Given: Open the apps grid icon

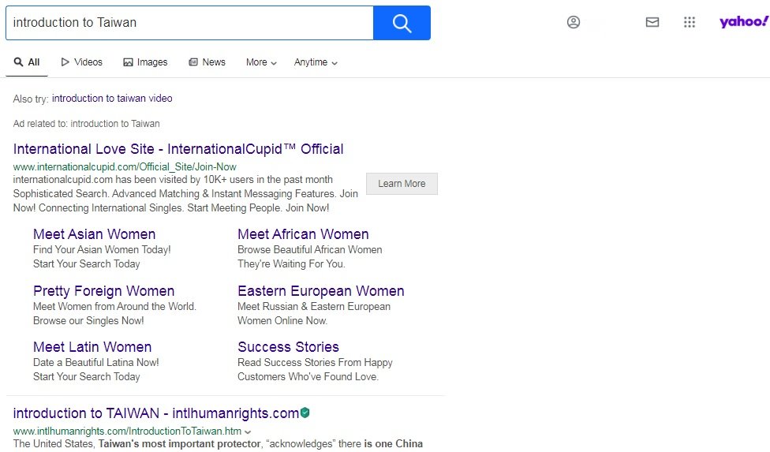Looking at the screenshot, I should pos(690,23).
